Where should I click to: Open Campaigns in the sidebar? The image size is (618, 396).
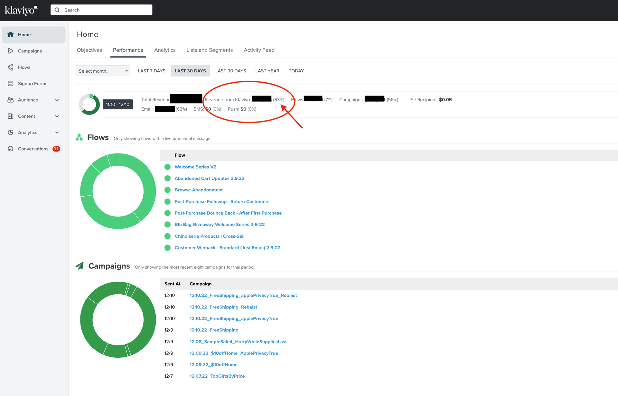[33, 51]
